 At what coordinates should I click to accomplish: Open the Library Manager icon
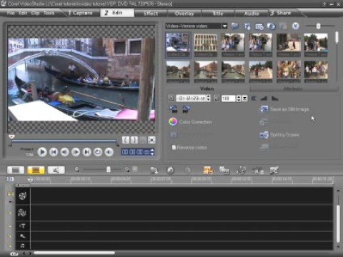click(259, 26)
